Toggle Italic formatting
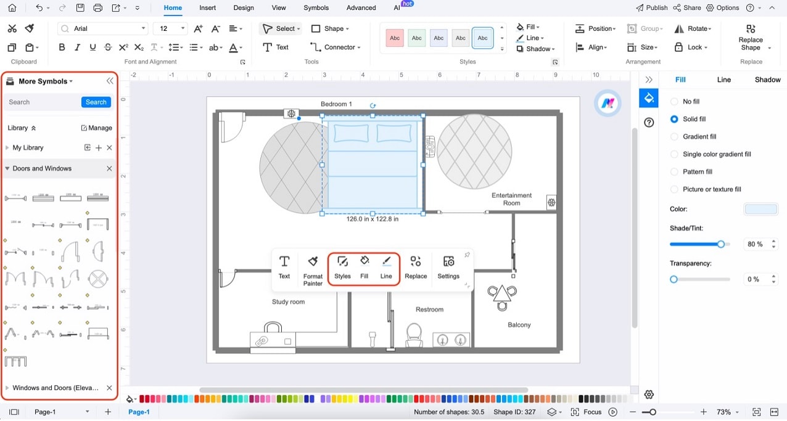 pyautogui.click(x=77, y=47)
